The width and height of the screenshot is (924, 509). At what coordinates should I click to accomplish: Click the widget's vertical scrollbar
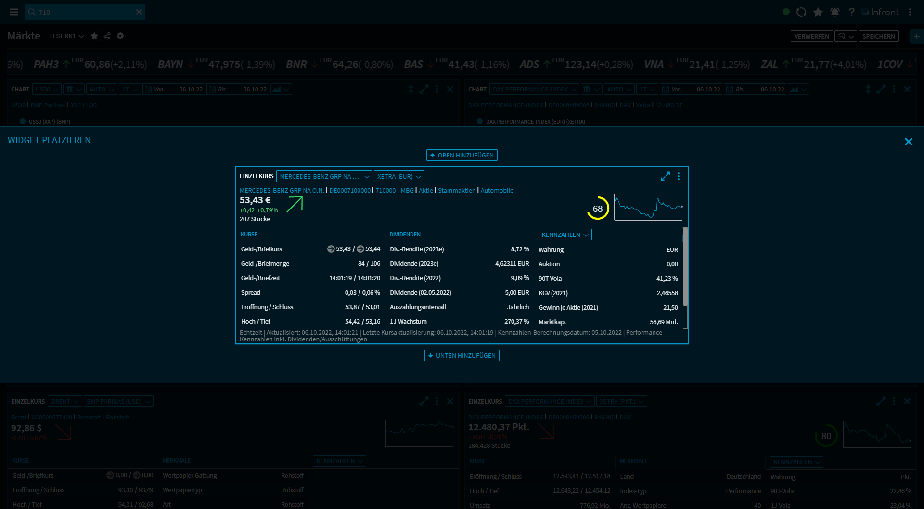click(685, 267)
